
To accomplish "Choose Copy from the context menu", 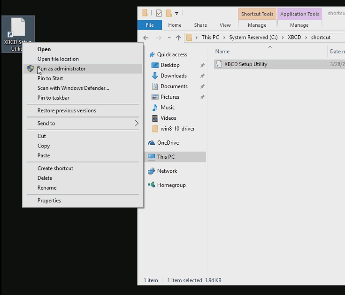I will point(83,146).
